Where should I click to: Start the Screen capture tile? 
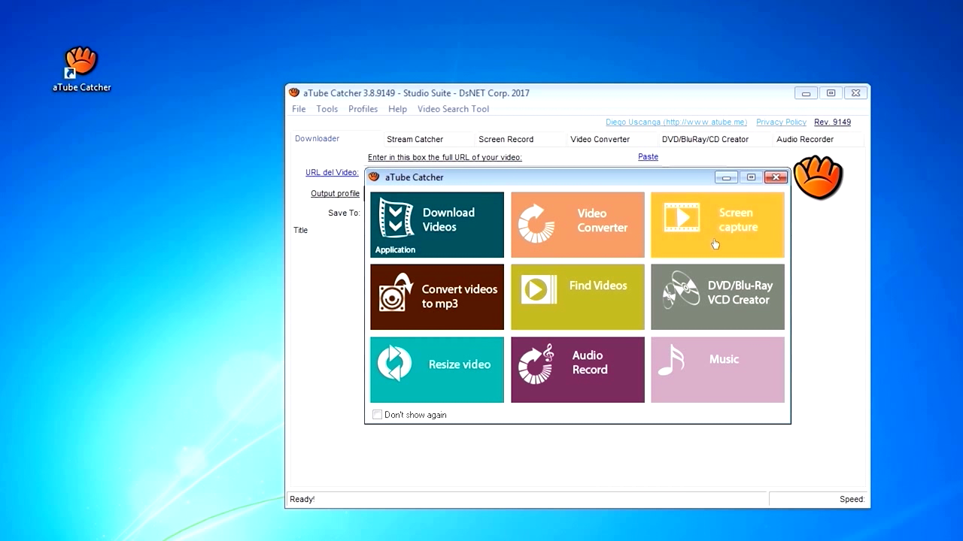pos(717,225)
